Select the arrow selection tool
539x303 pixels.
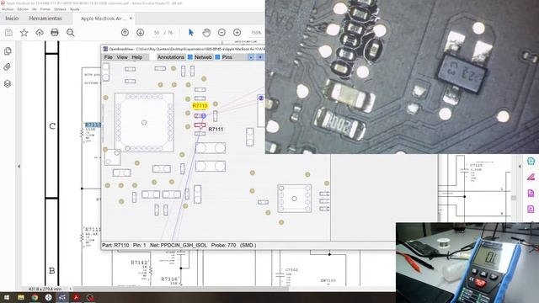pyautogui.click(x=191, y=33)
